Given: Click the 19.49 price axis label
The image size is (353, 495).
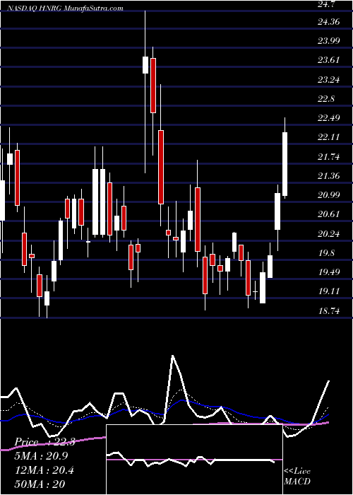Looking at the screenshot, I should coord(328,272).
